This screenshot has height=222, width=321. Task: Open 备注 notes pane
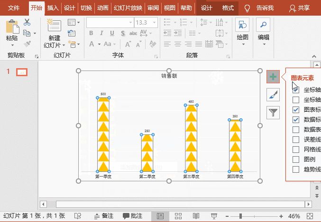pyautogui.click(x=104, y=216)
